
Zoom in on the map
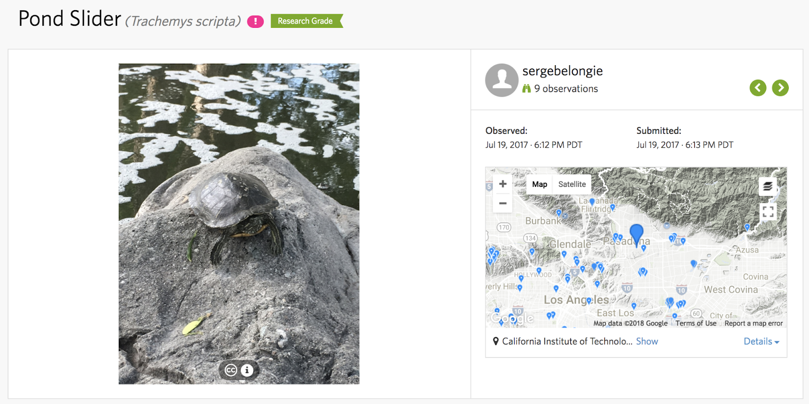[x=503, y=184]
